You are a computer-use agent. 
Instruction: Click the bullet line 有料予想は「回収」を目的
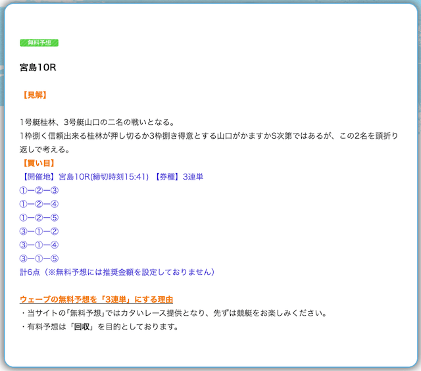click(x=99, y=327)
